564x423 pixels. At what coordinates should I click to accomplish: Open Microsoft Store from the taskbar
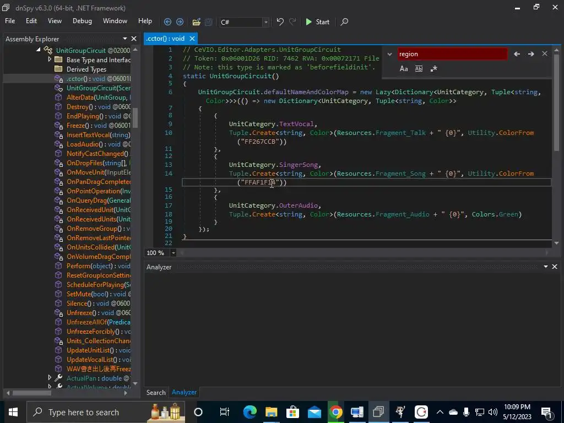(x=293, y=412)
